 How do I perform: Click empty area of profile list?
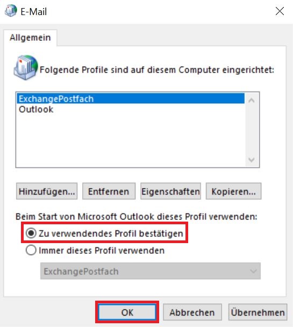pyautogui.click(x=131, y=141)
